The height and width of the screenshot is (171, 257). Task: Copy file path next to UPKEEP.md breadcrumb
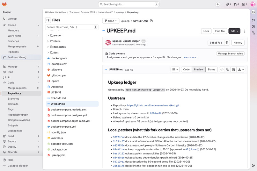tap(151, 21)
